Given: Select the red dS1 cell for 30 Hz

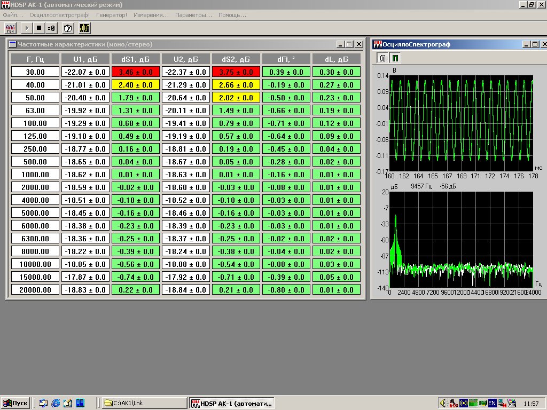Looking at the screenshot, I should (135, 72).
